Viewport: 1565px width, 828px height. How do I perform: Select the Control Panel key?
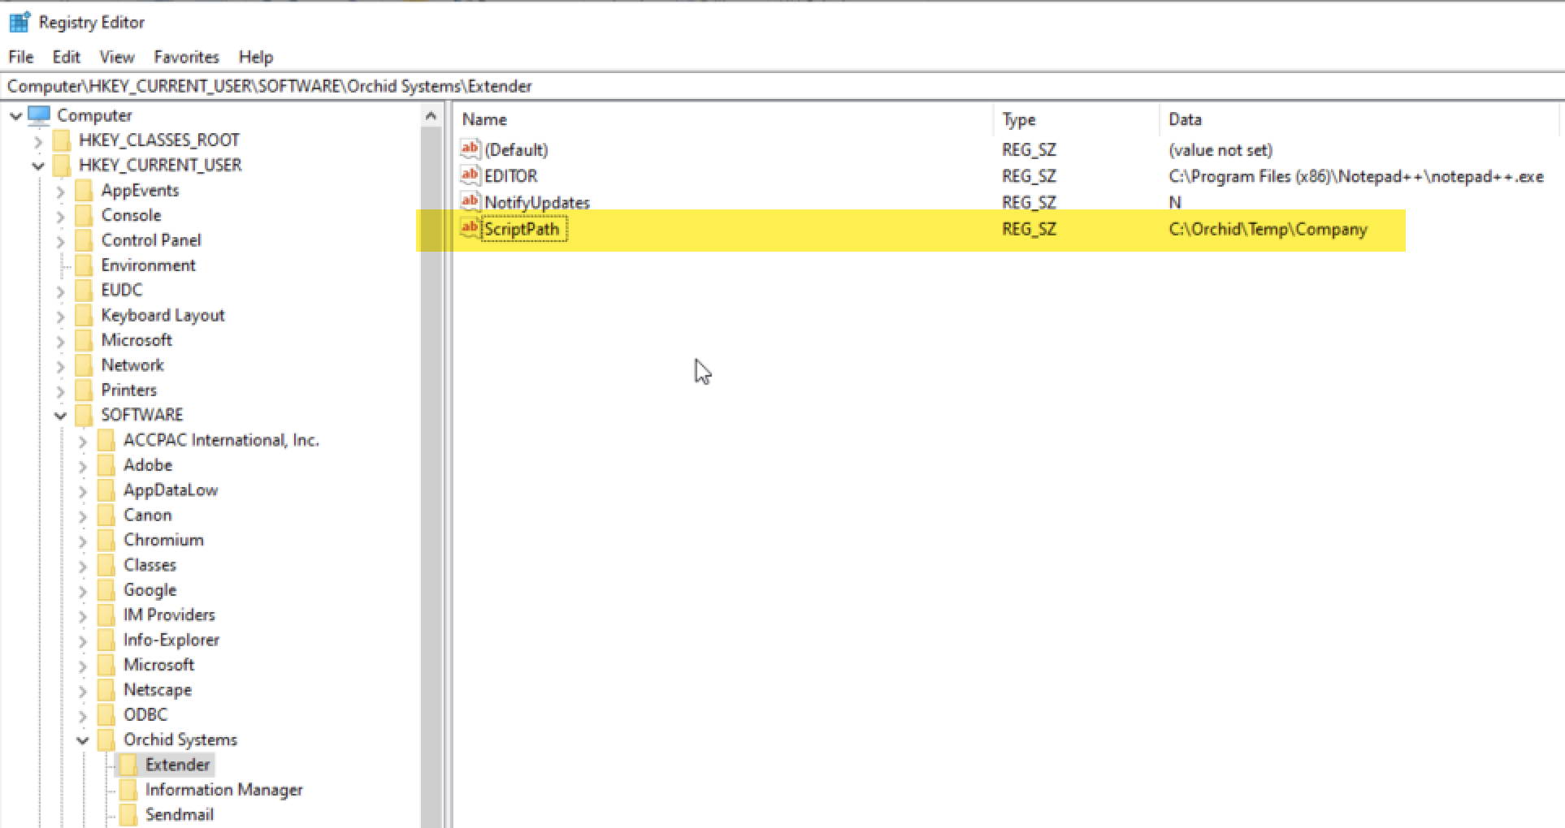coord(150,240)
